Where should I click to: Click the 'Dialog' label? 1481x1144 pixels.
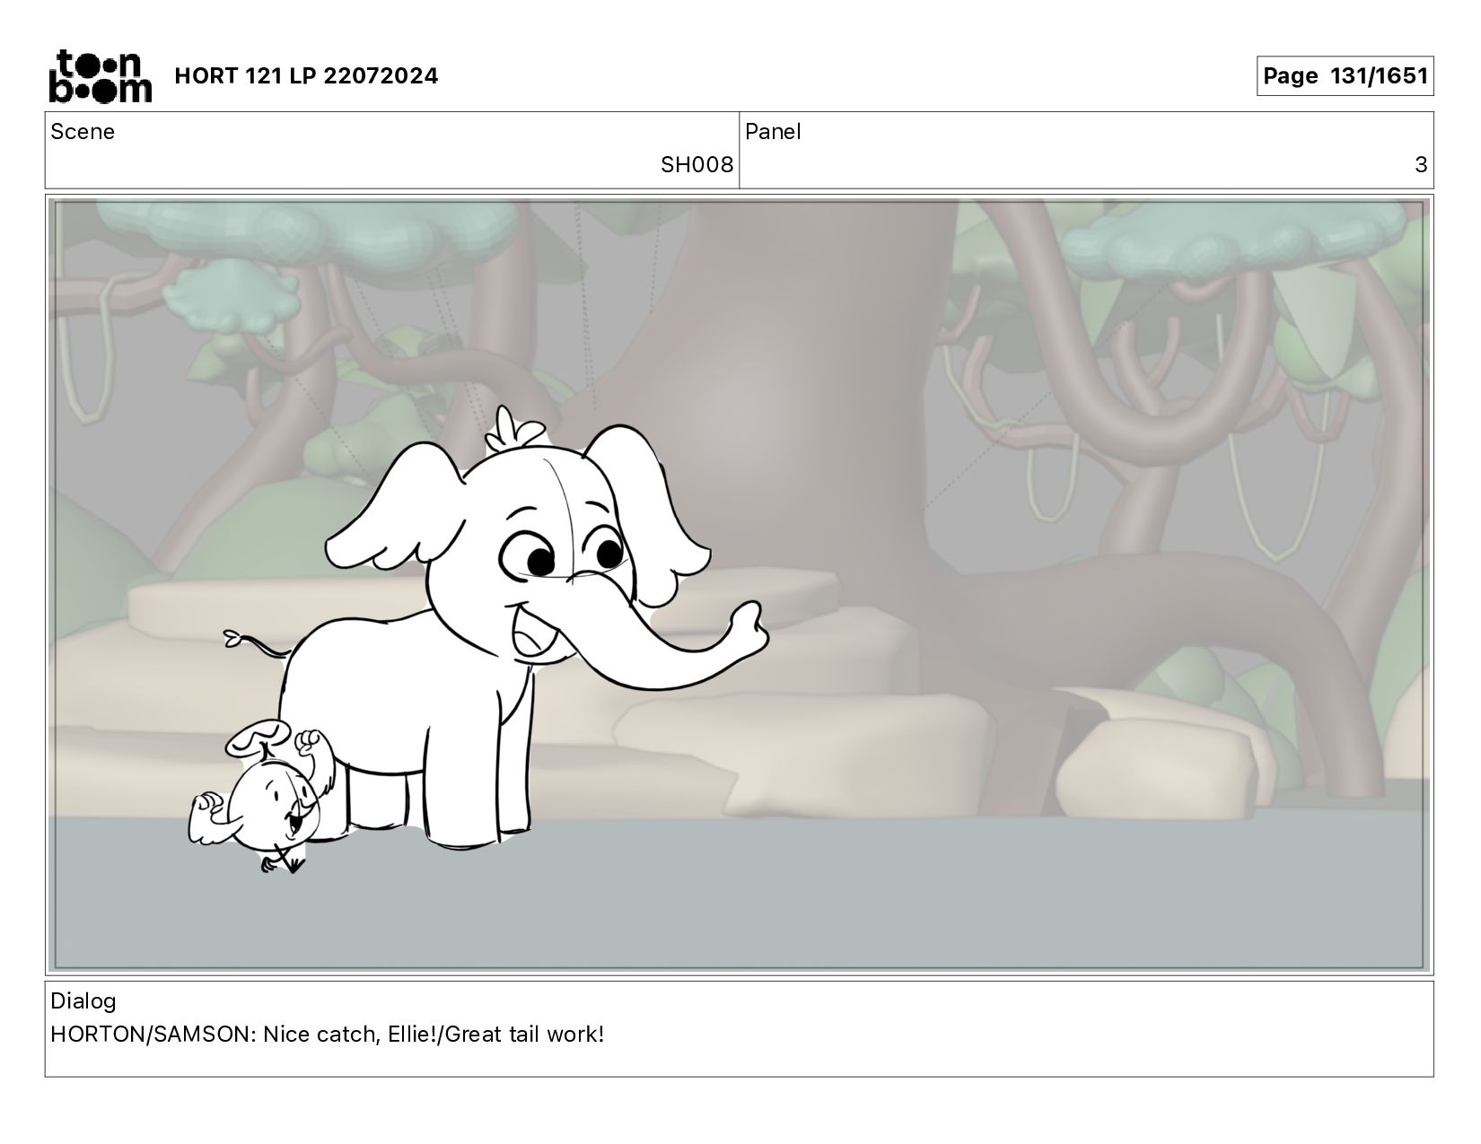pos(83,1001)
